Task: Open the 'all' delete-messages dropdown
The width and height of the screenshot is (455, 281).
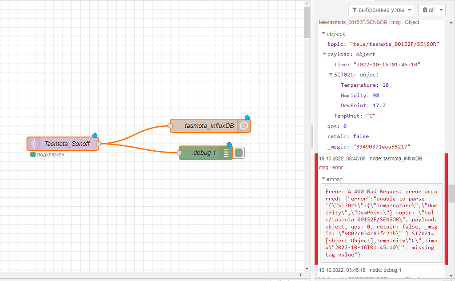Action: point(440,9)
